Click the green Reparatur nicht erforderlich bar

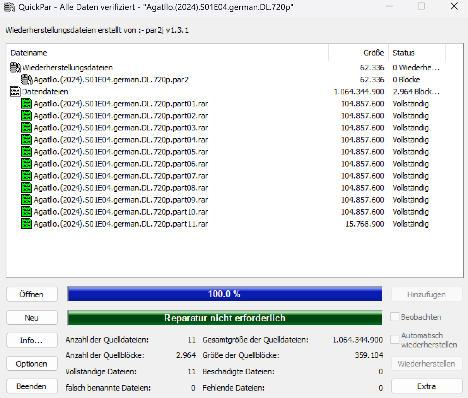pos(225,318)
